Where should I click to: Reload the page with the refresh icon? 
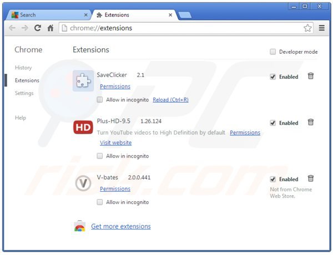[x=38, y=28]
